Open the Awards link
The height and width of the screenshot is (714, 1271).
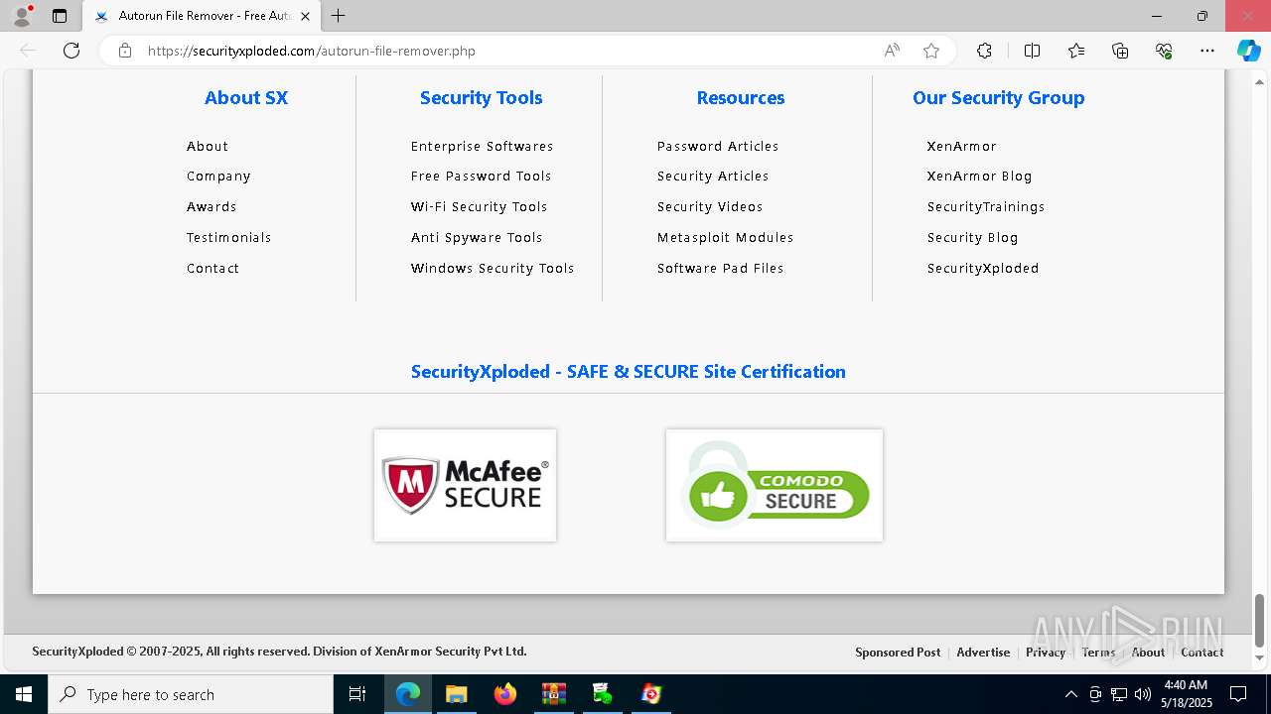pyautogui.click(x=212, y=207)
